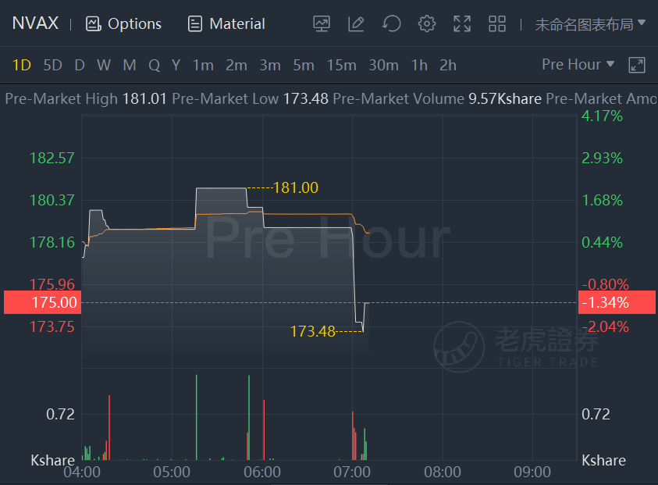Click the red 175.00 price marker

tap(42, 302)
